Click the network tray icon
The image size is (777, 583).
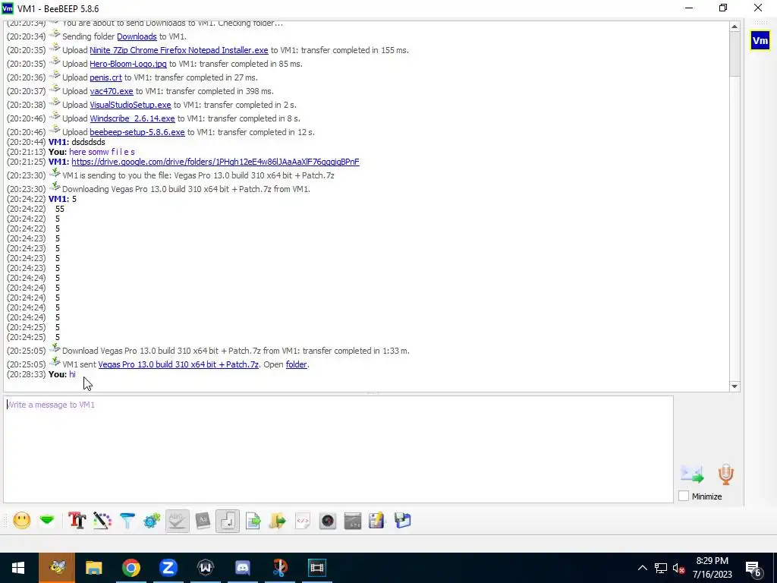[661, 568]
